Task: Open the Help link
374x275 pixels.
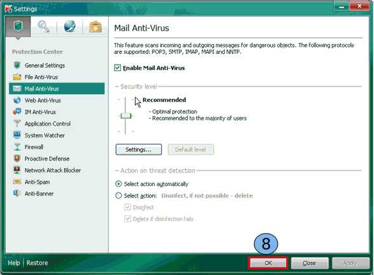Action: pyautogui.click(x=14, y=263)
